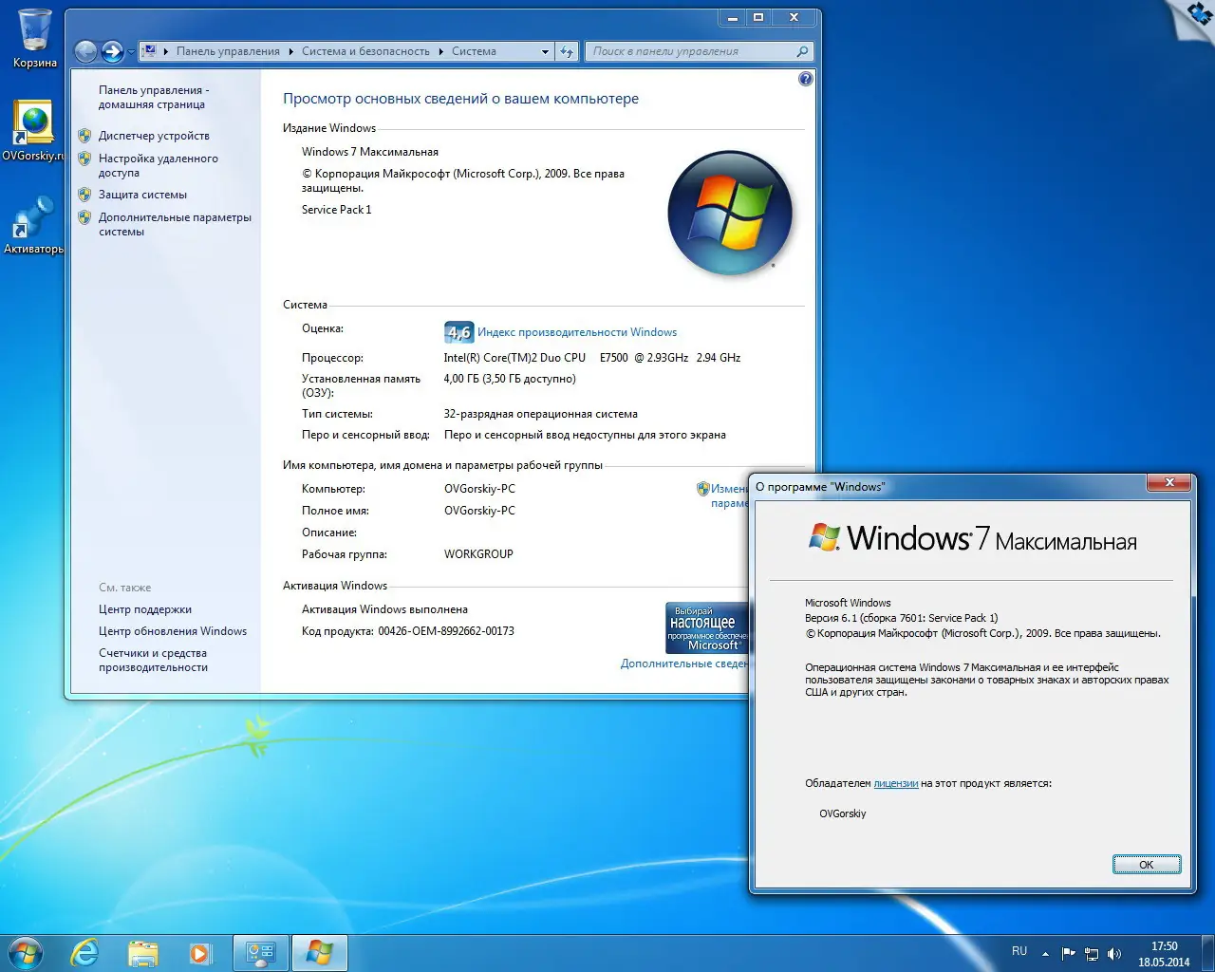Screen dimensions: 1215x972
Task: Select the Активаторы desktop shortcut
Action: coord(33,224)
